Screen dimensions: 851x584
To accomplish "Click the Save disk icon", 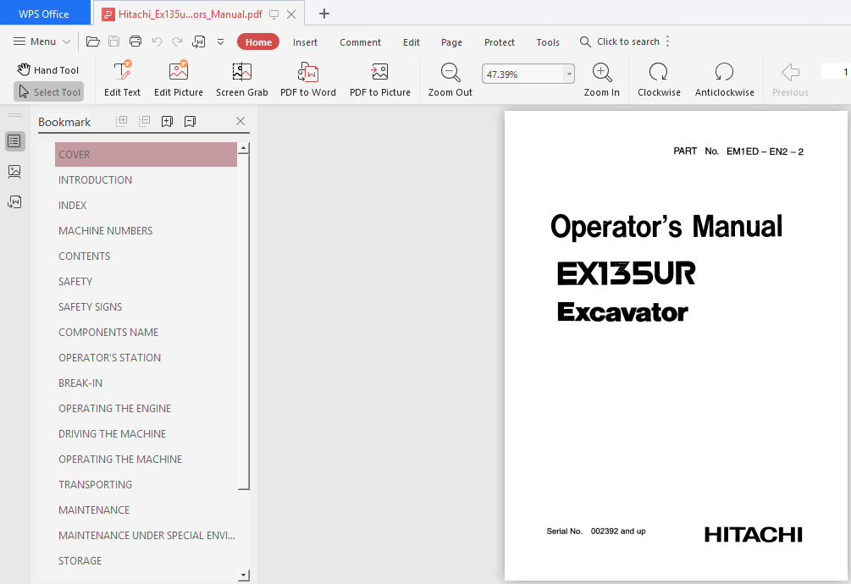I will (114, 41).
